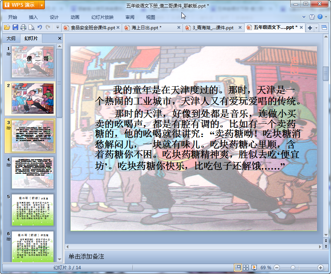The image size is (331, 274).
Task: Select slide 3 thumbnail
Action: [33, 136]
